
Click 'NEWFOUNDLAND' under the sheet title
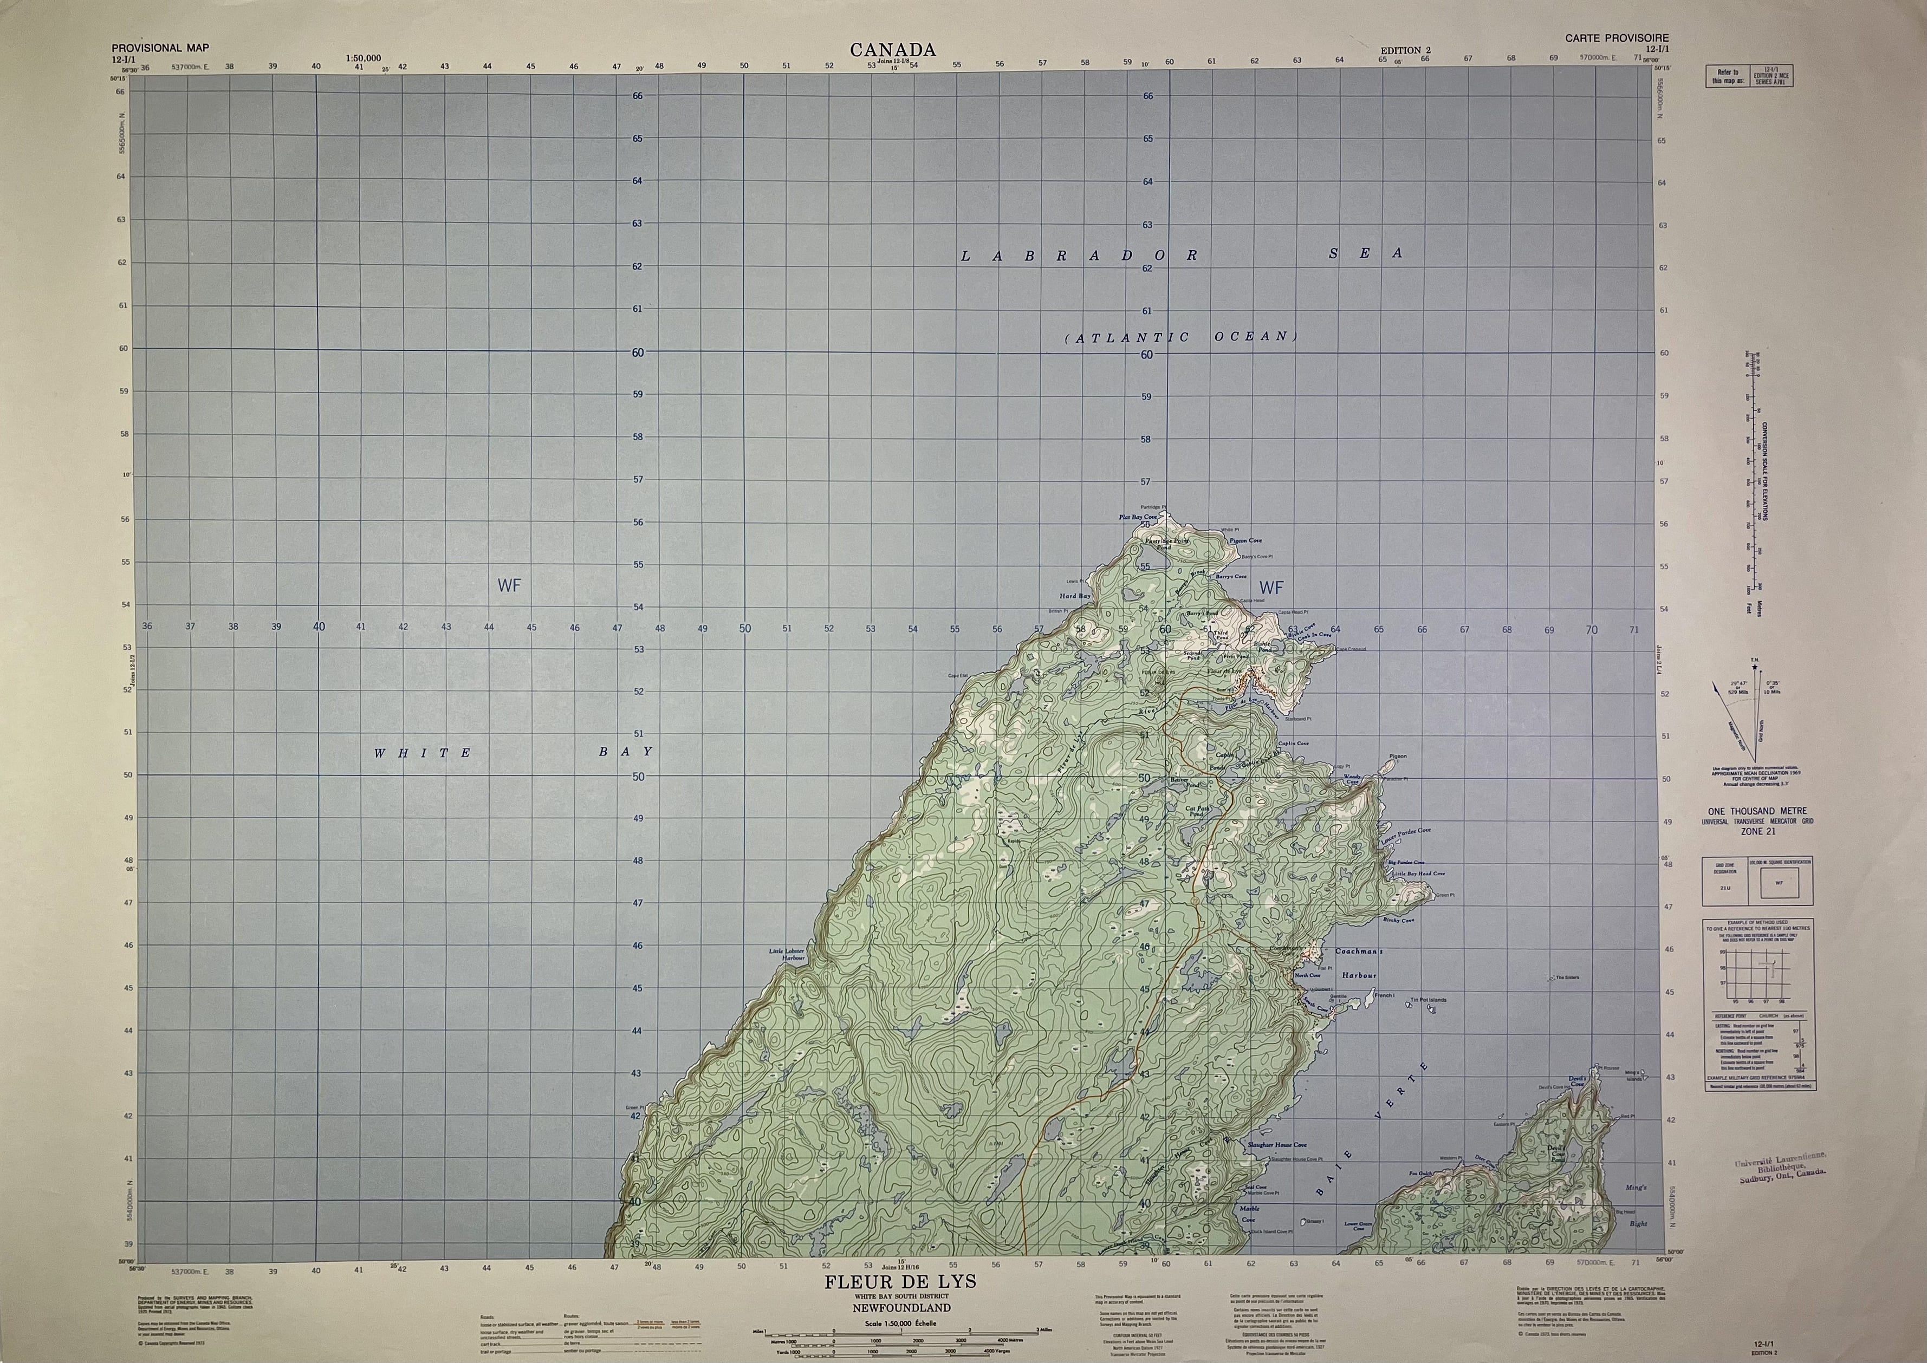901,1308
